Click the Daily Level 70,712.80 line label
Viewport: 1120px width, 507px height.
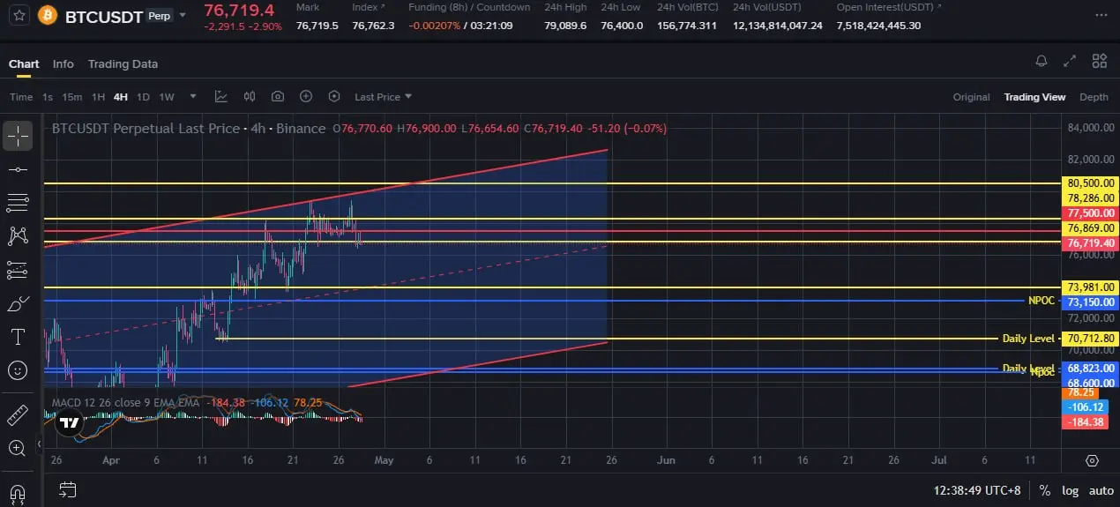pos(1028,339)
